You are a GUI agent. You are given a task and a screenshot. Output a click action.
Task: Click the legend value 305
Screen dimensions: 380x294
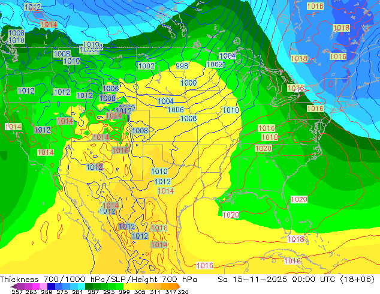point(140,292)
